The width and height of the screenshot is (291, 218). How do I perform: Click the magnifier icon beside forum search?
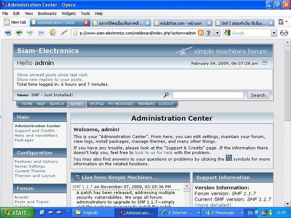pyautogui.click(x=166, y=95)
